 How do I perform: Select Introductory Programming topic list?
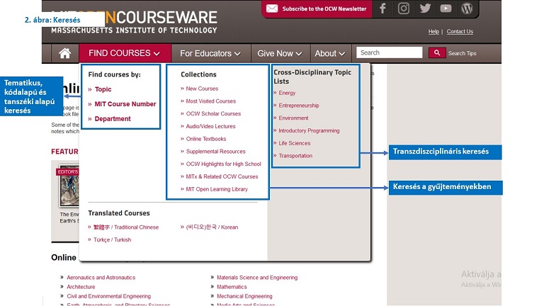[309, 131]
